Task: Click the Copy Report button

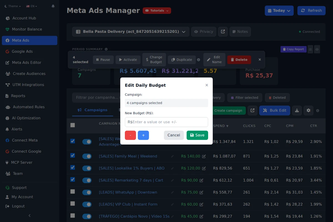Action: click(293, 49)
